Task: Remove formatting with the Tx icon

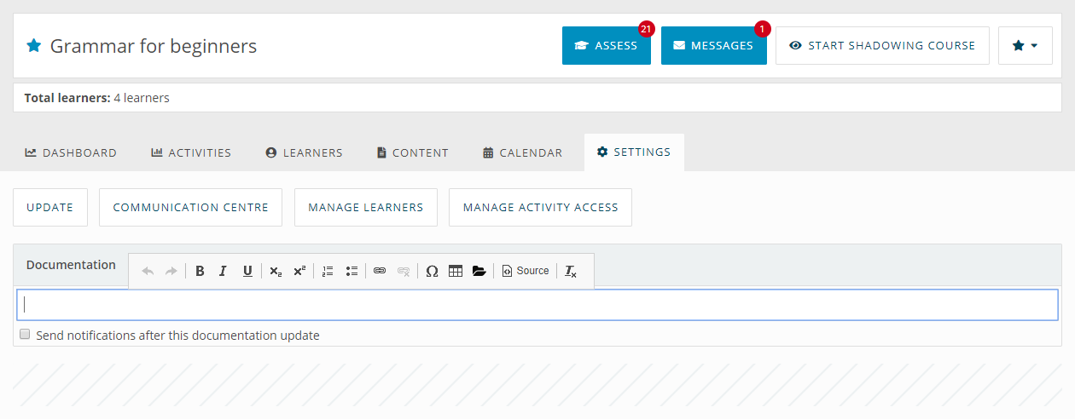Action: click(x=571, y=271)
